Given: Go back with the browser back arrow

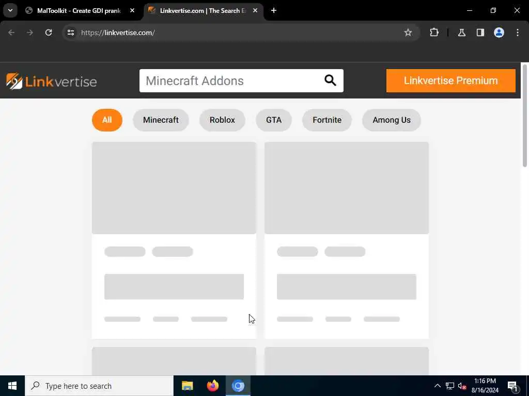Looking at the screenshot, I should coord(11,32).
